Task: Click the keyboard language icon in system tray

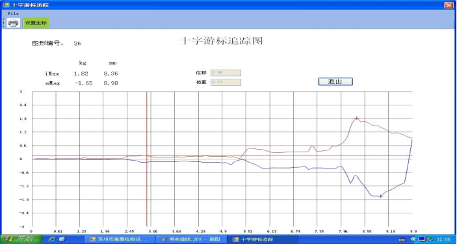Action: (402, 239)
